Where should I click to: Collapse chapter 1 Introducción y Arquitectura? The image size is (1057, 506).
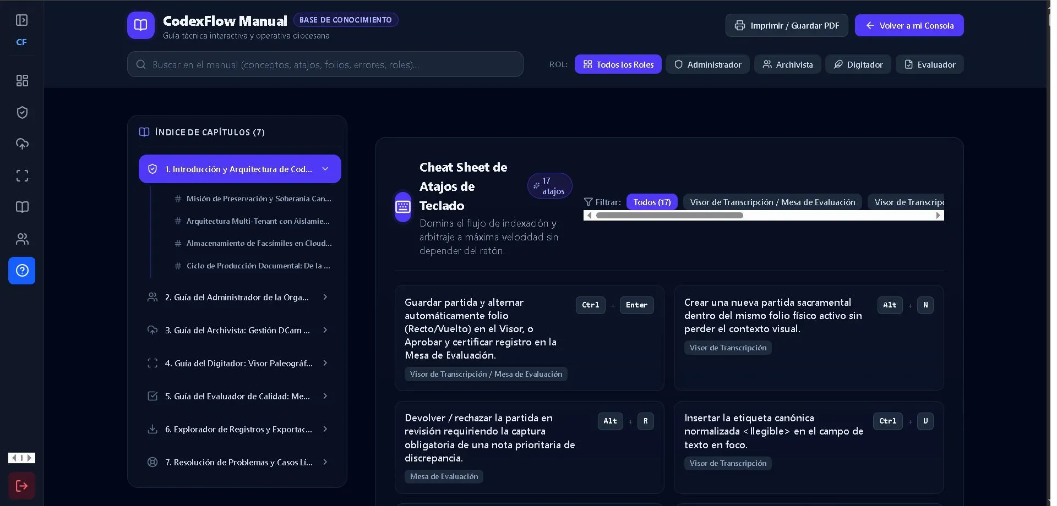(240, 169)
